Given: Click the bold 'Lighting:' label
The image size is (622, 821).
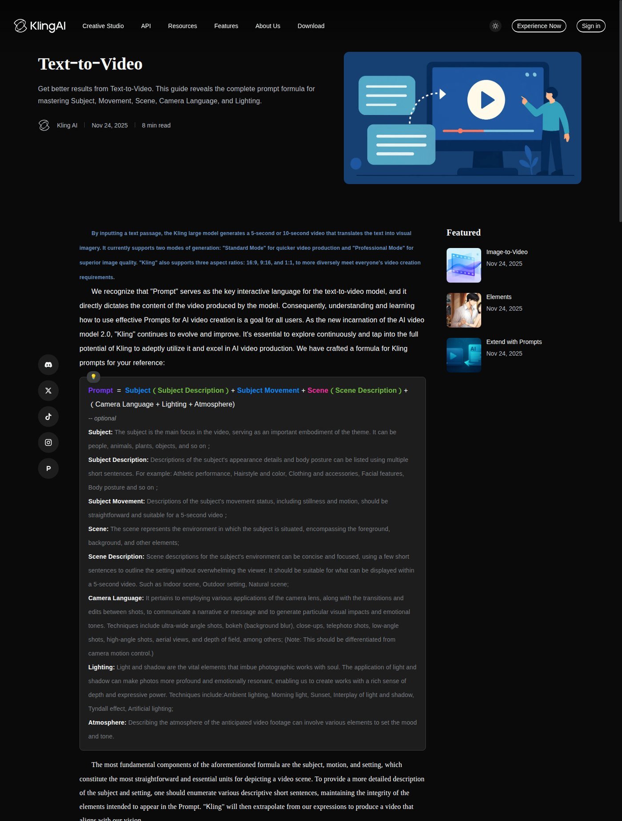Looking at the screenshot, I should tap(101, 667).
